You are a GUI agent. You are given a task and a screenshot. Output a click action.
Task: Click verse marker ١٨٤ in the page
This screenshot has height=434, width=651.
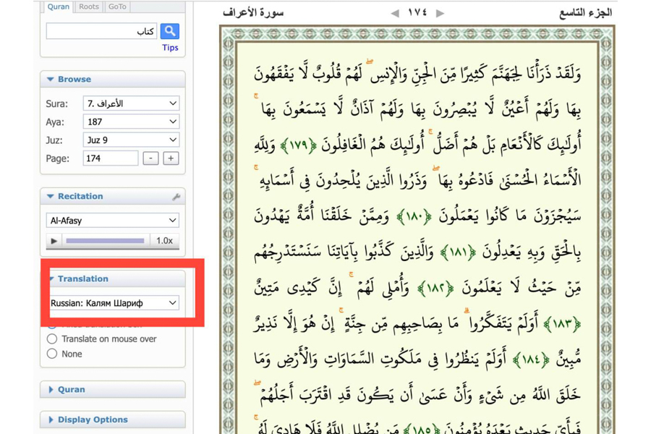[531, 359]
